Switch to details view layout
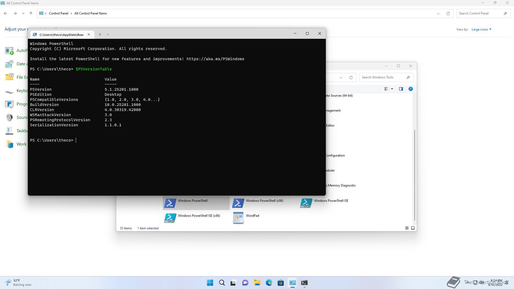This screenshot has height=289, width=514. tap(407, 228)
